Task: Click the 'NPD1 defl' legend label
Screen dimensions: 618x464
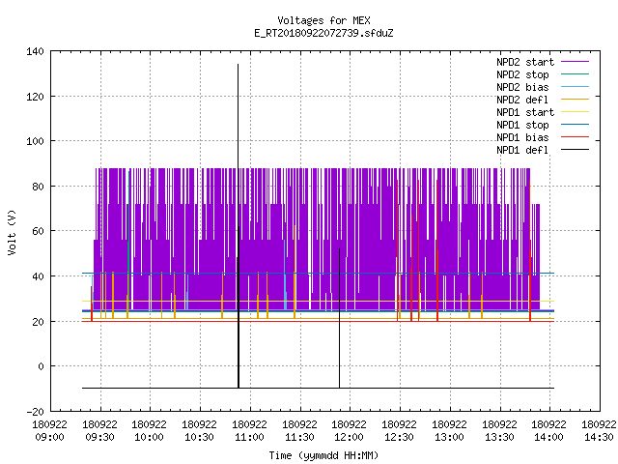Action: pos(522,151)
